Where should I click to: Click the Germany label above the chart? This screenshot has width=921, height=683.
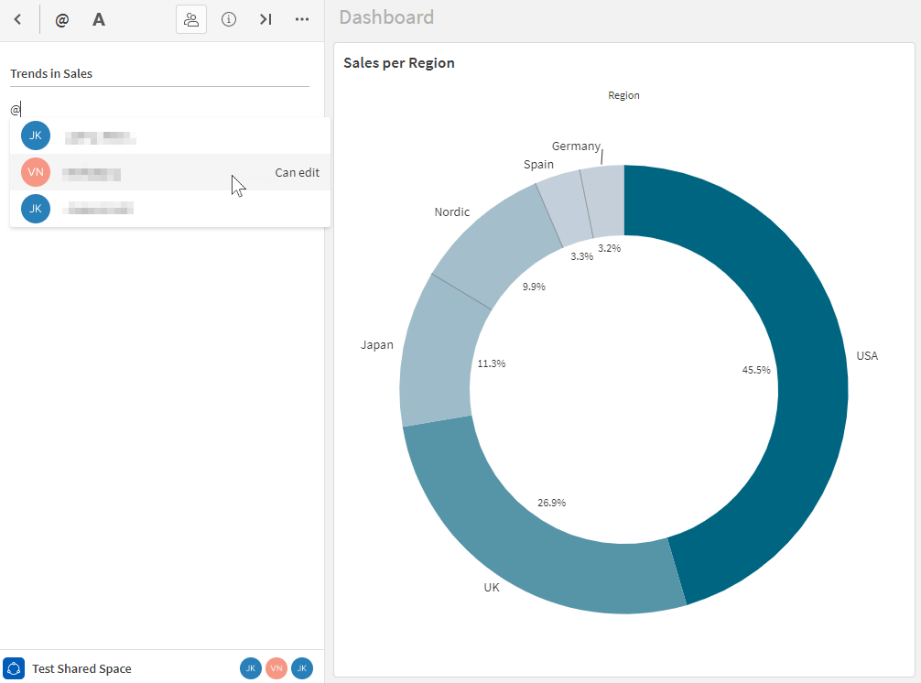click(576, 146)
